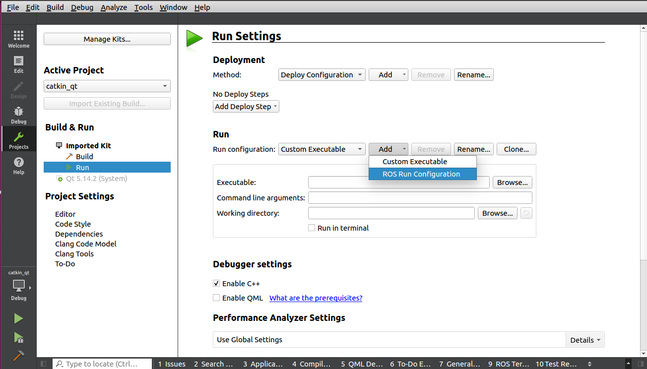Click the Clone button
Screen dimensions: 647x369
517,149
